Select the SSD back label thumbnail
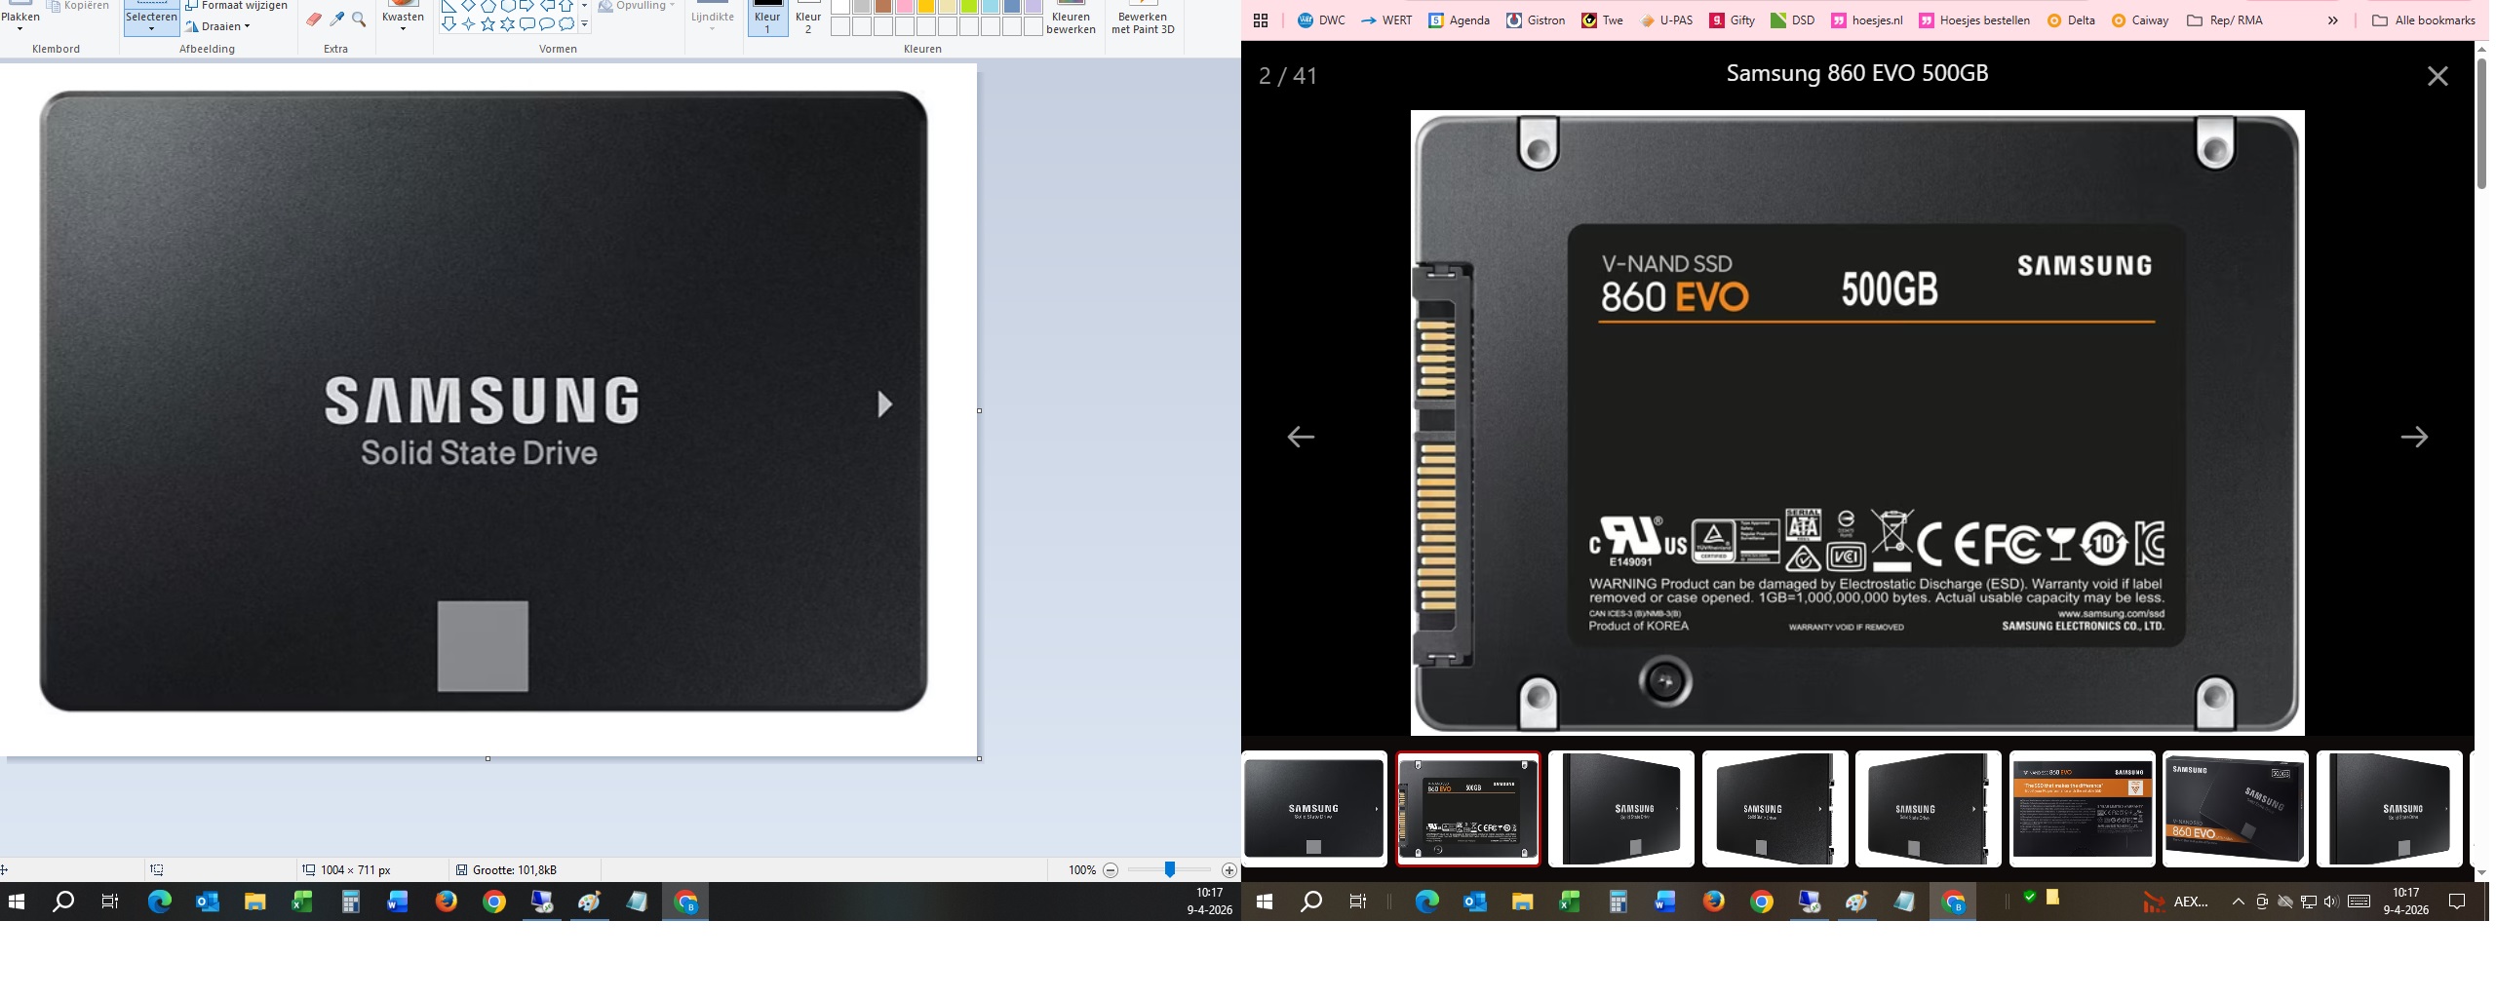2496x998 pixels. tap(1467, 809)
